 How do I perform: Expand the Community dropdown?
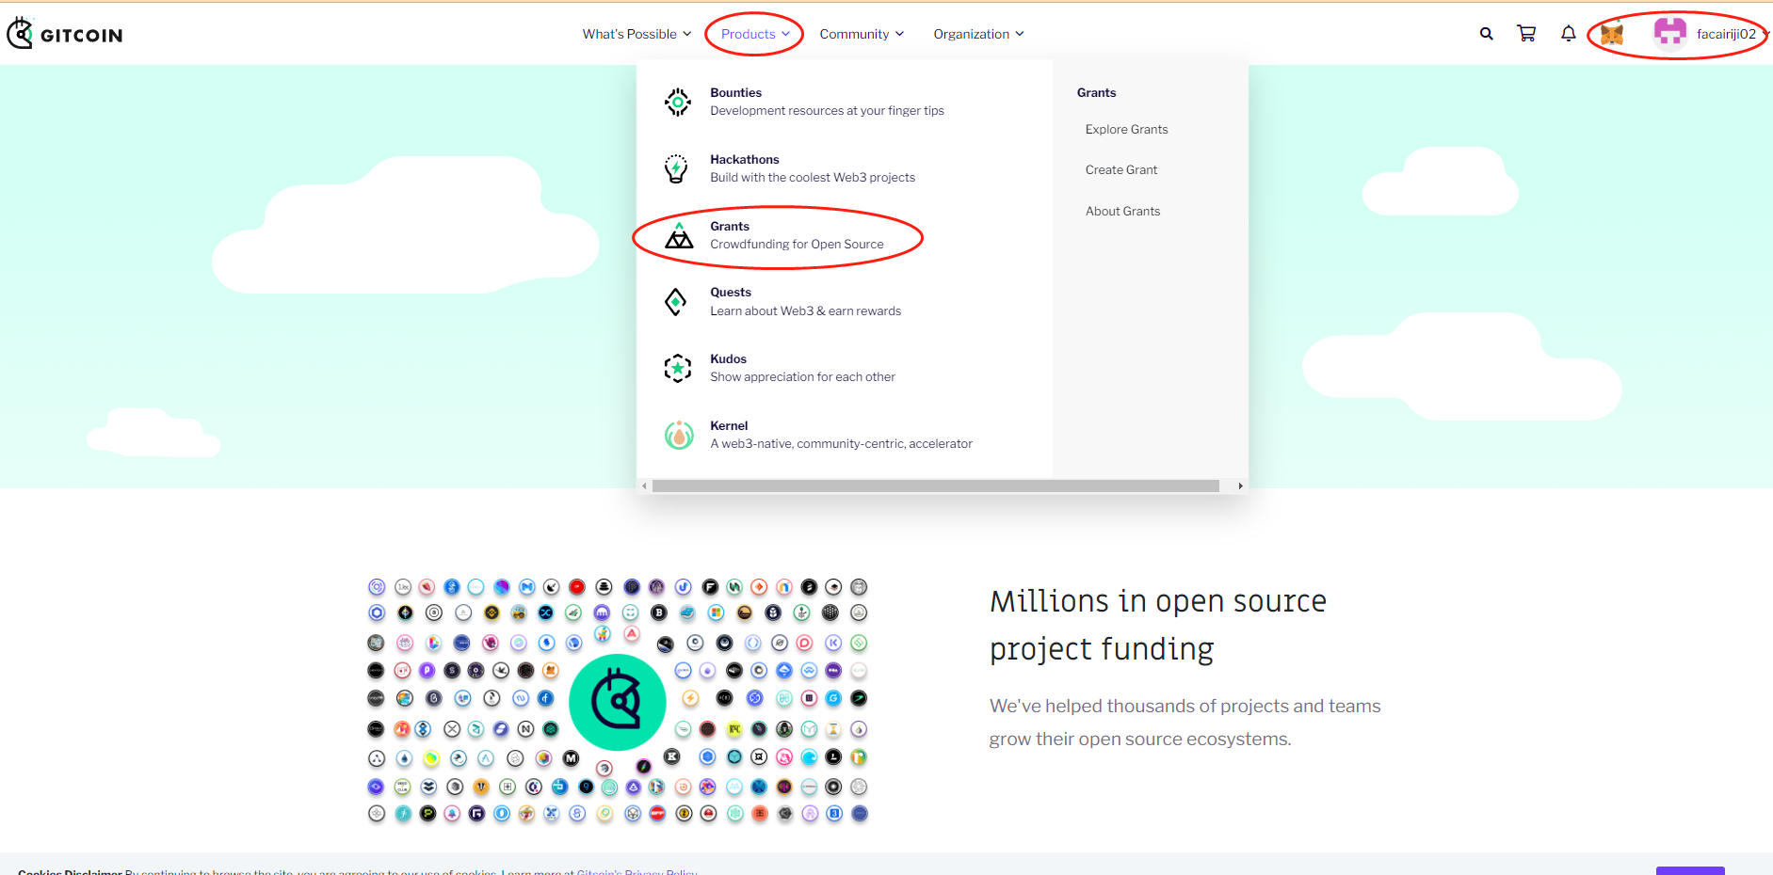[861, 34]
